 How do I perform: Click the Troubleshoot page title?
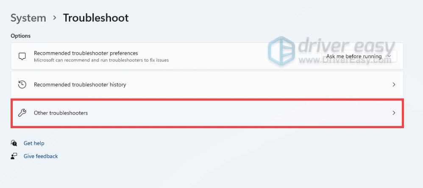(96, 18)
